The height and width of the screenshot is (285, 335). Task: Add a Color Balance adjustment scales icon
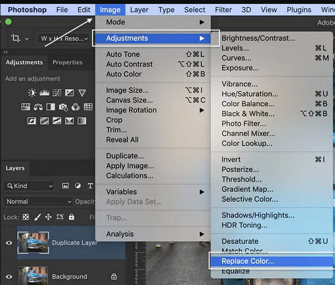(38, 107)
